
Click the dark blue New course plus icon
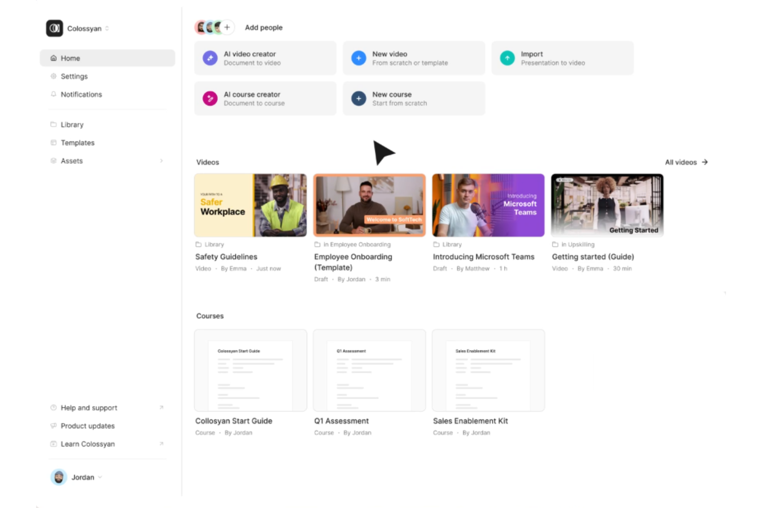pos(358,98)
